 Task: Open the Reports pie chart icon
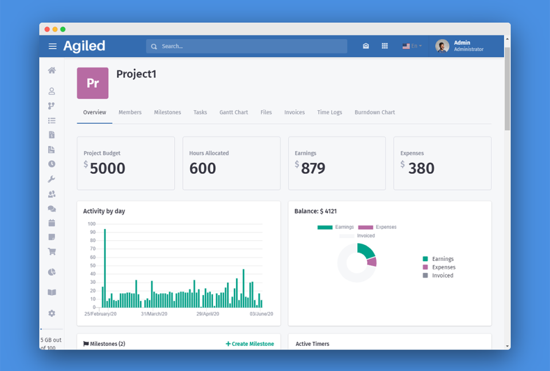(52, 272)
